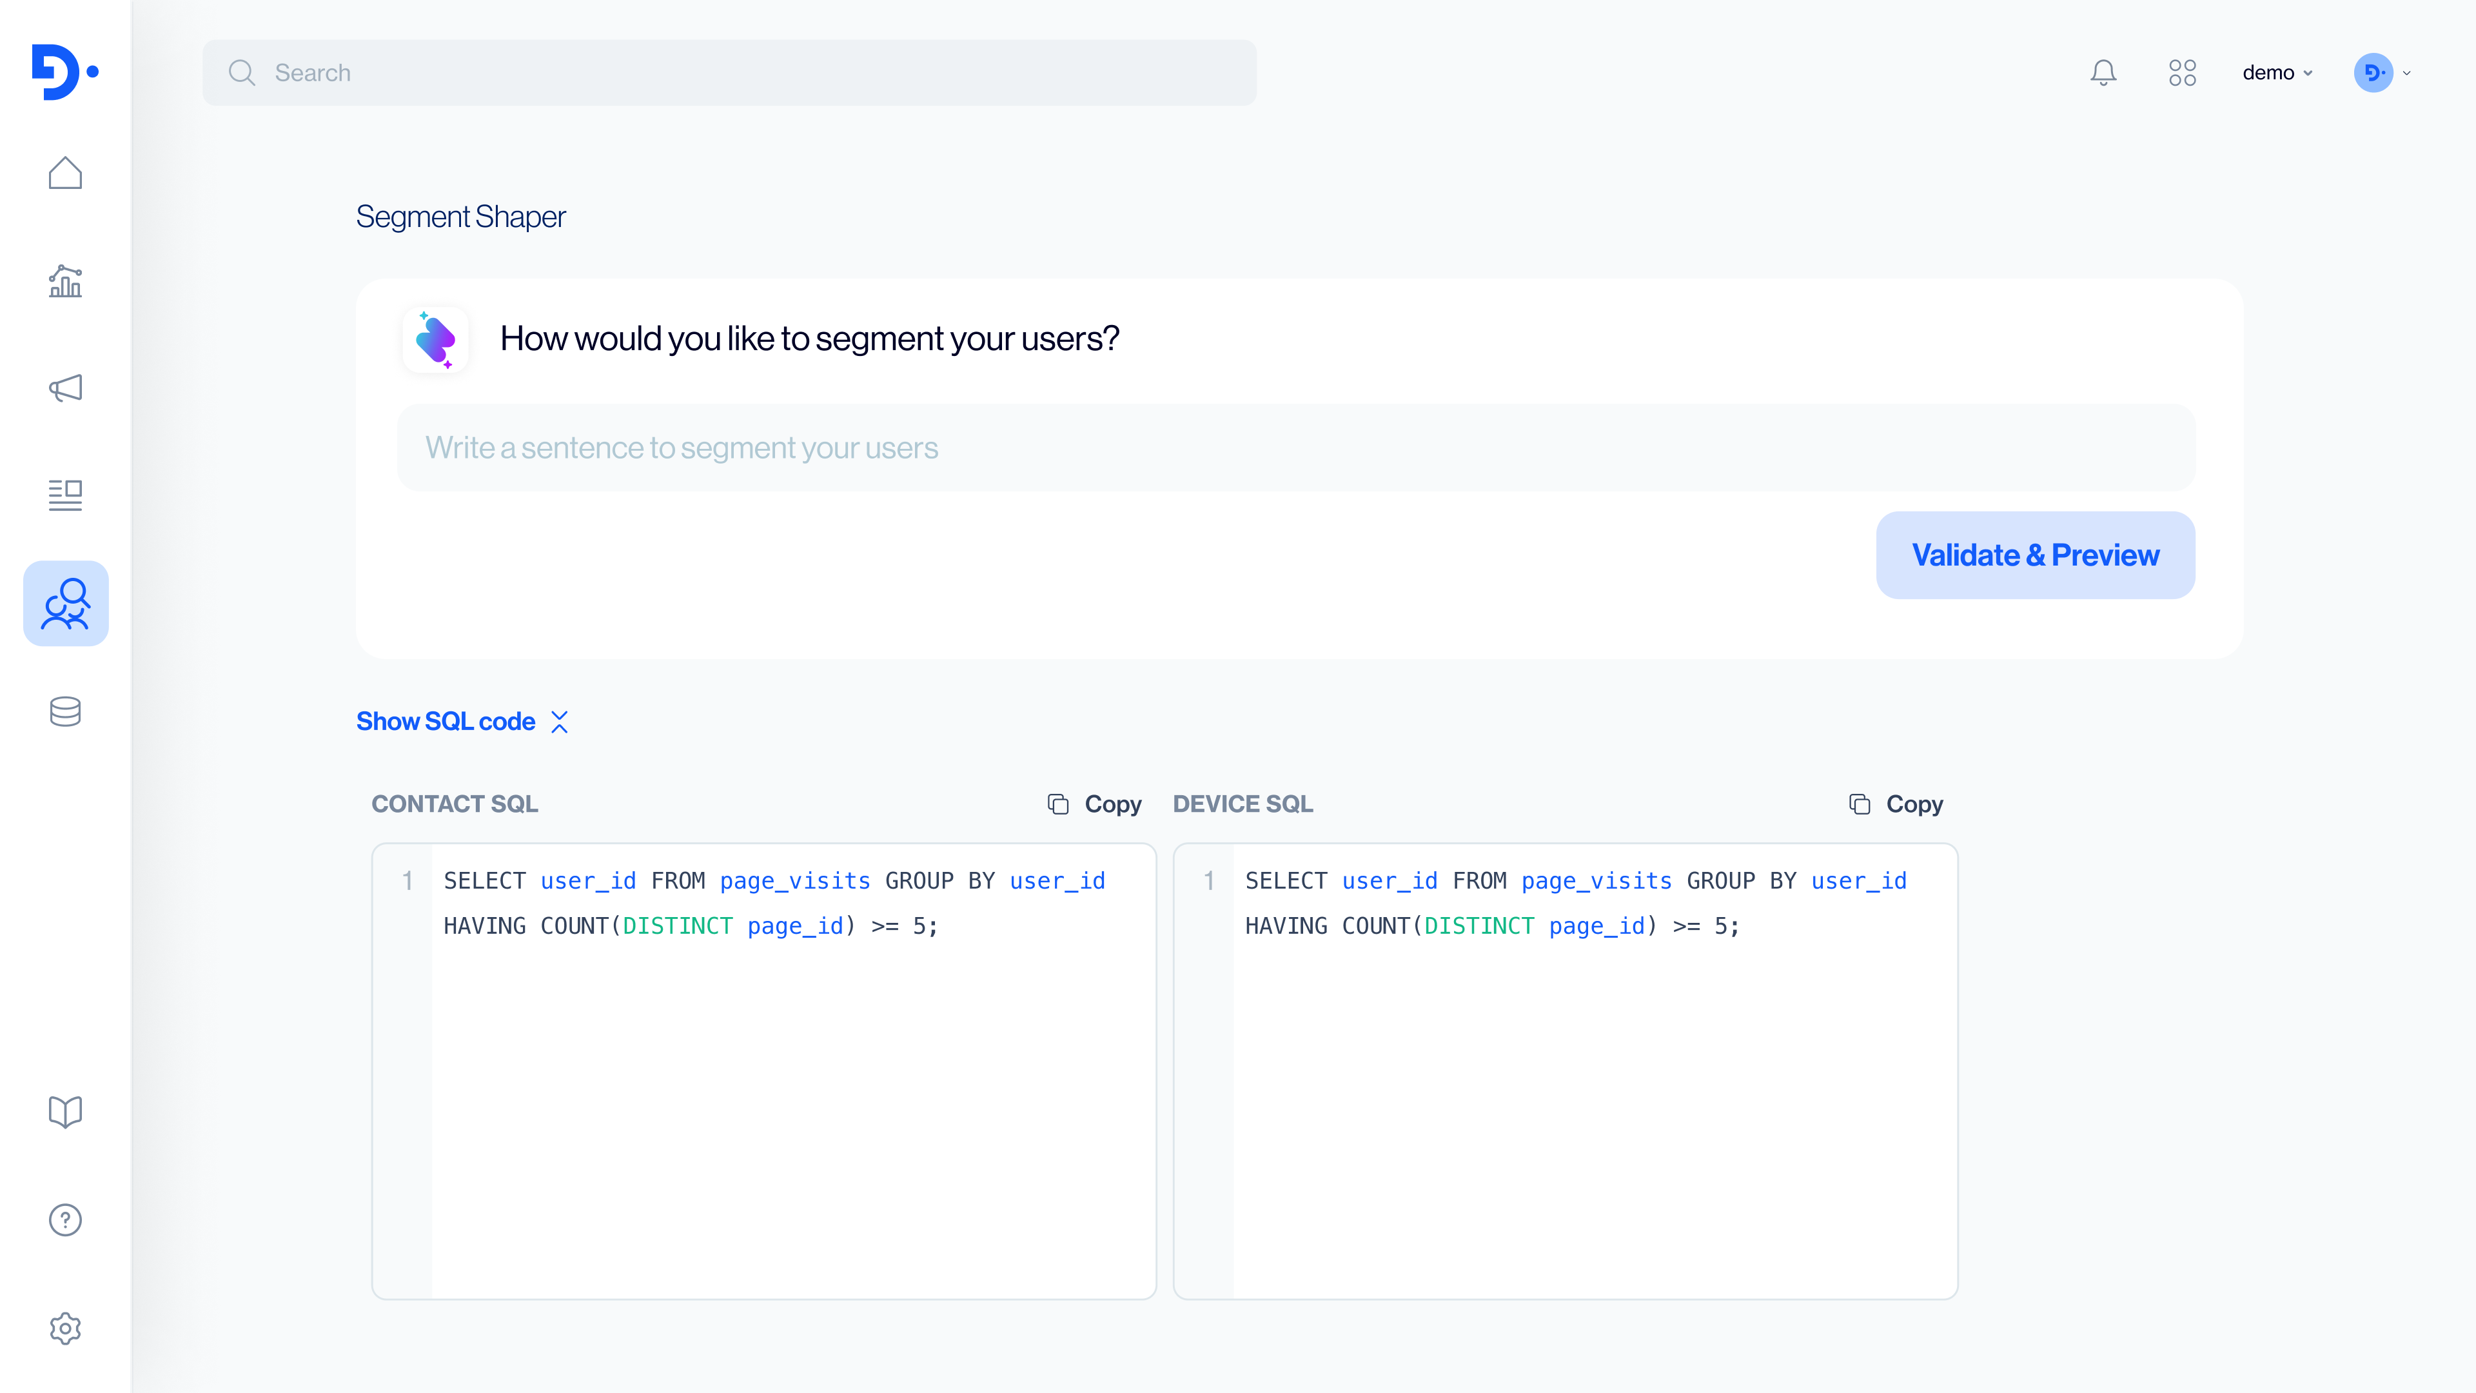
Task: Open the campaigns megaphone sidebar icon
Action: point(65,388)
